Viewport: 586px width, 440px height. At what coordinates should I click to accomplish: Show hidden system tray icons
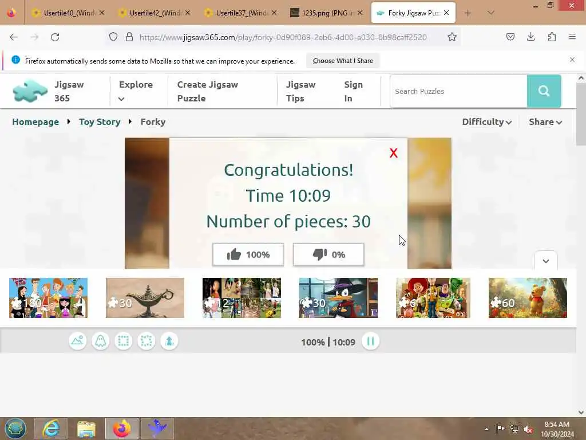coord(486,429)
